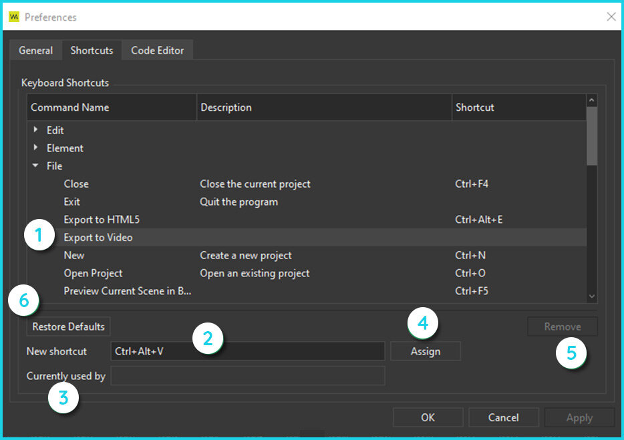Click the Currently used by field
The width and height of the screenshot is (624, 440).
[248, 376]
